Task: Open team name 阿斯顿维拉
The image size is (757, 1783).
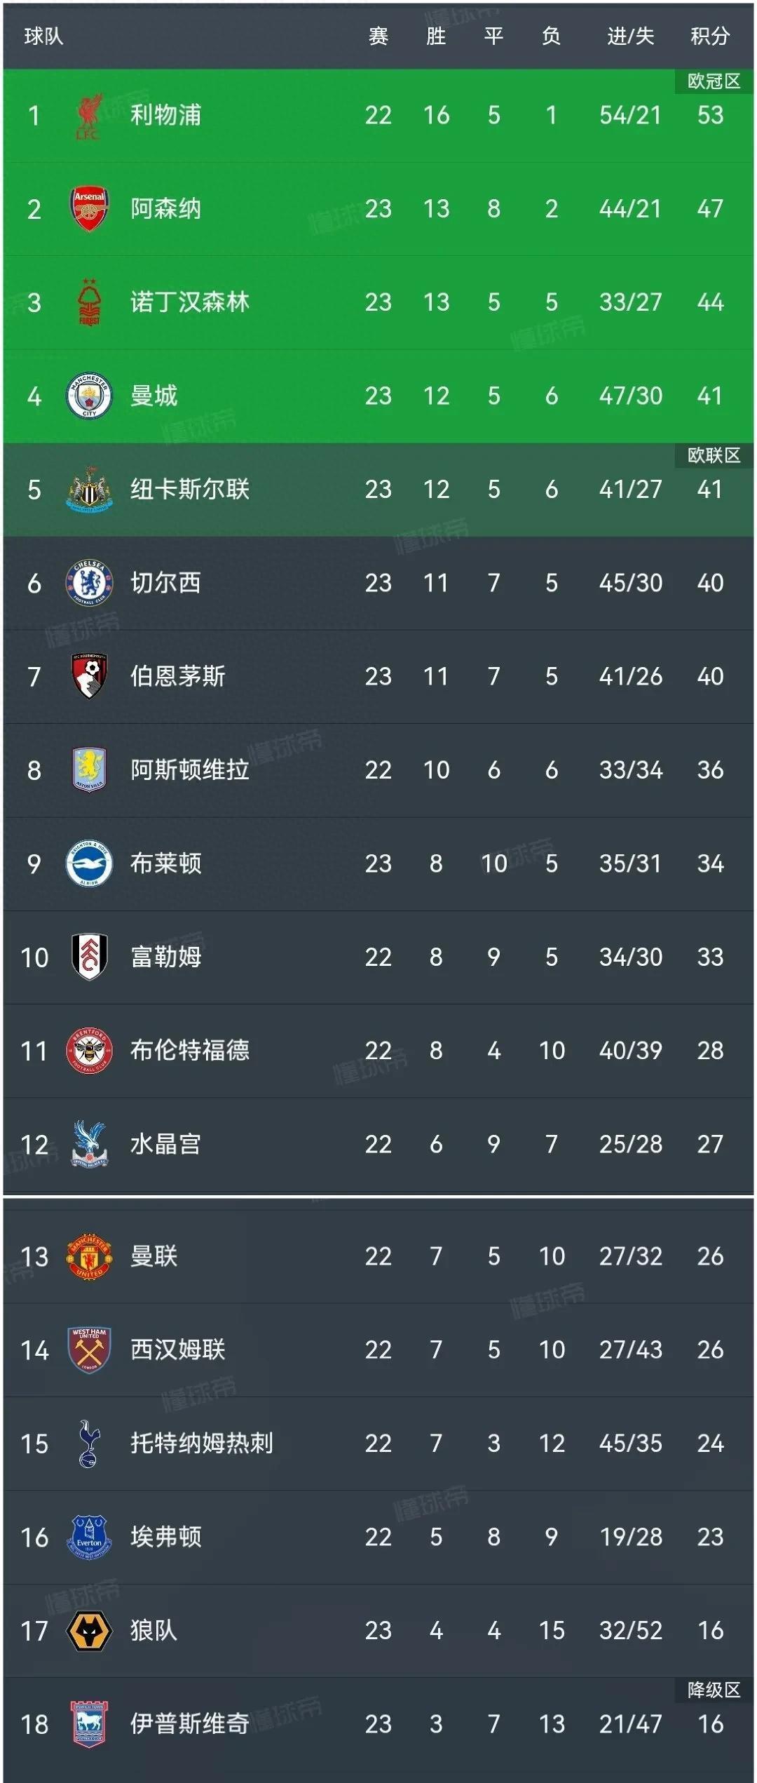Action: pos(190,770)
